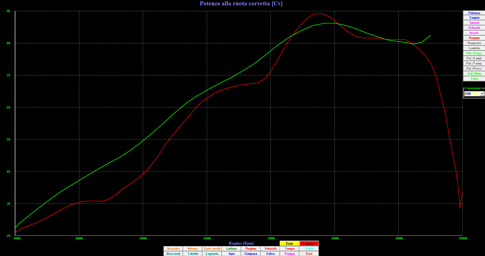Show the Minimo value
Image resolution: width=485 pixels, height=256 pixels.
[x=193, y=249]
